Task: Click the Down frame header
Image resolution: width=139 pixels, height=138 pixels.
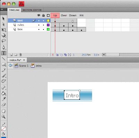Action: coord(73,16)
